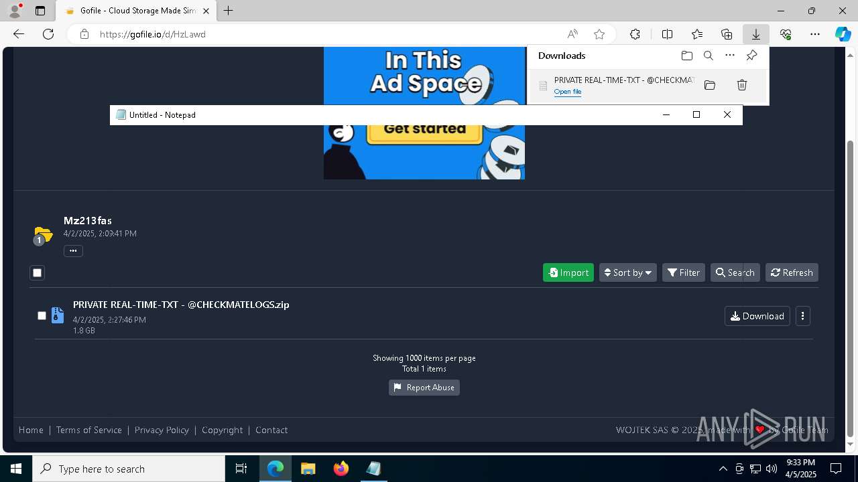Switch to Notepad on the taskbar
The image size is (858, 482).
[373, 469]
